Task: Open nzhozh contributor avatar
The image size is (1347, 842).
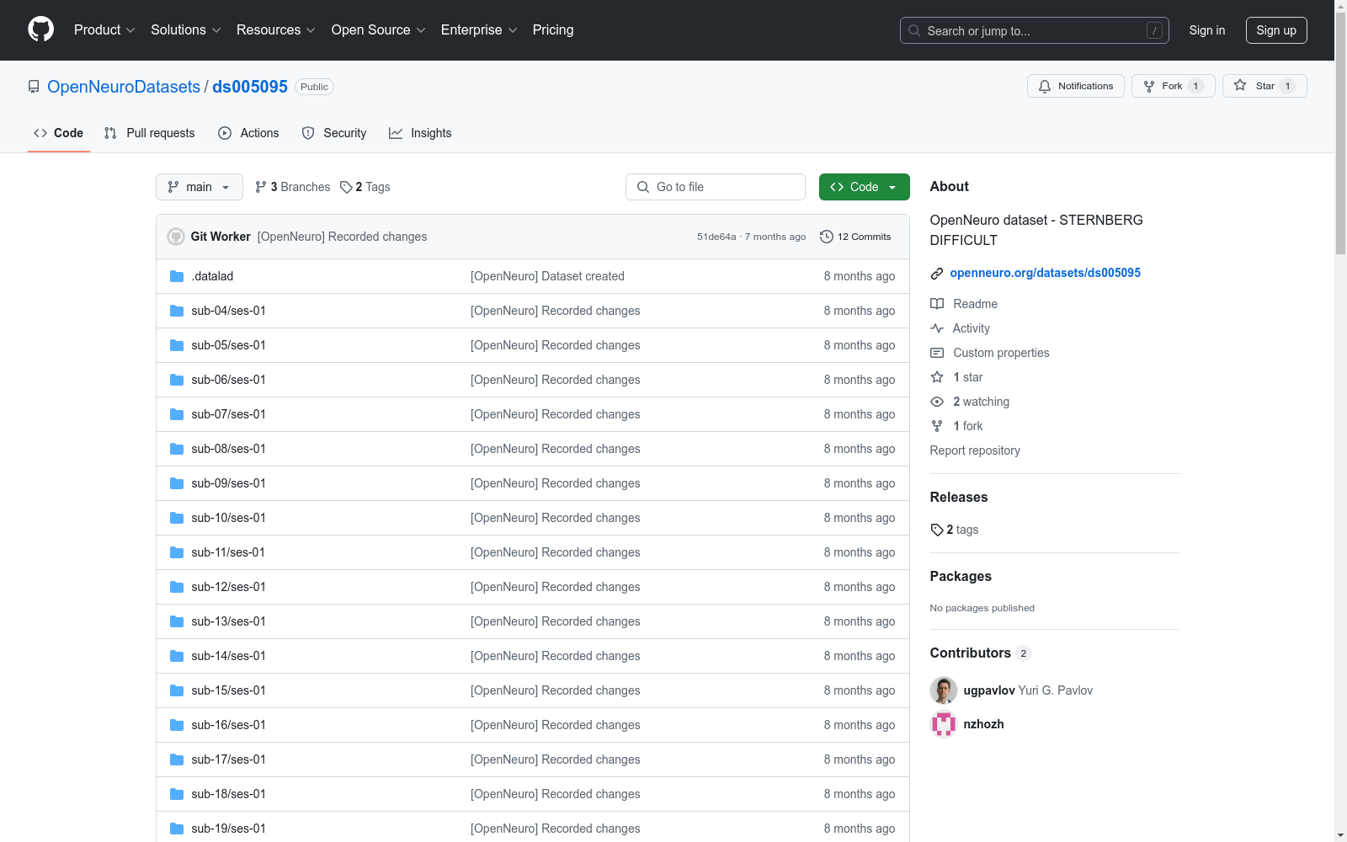Action: [944, 724]
